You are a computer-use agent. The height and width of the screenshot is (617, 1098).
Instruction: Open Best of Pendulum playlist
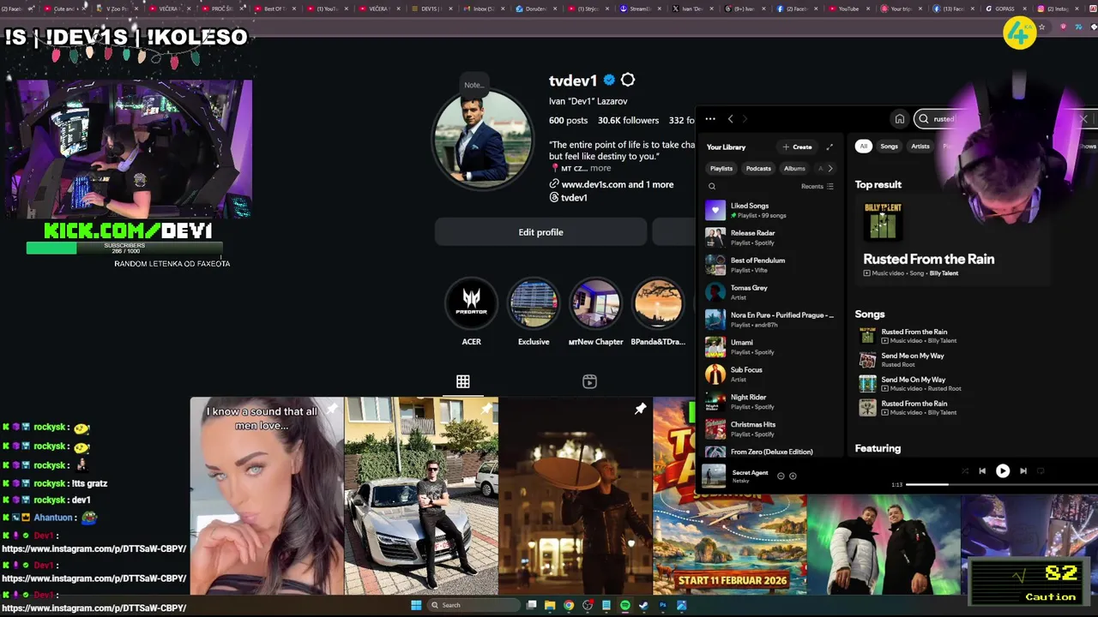(769, 265)
